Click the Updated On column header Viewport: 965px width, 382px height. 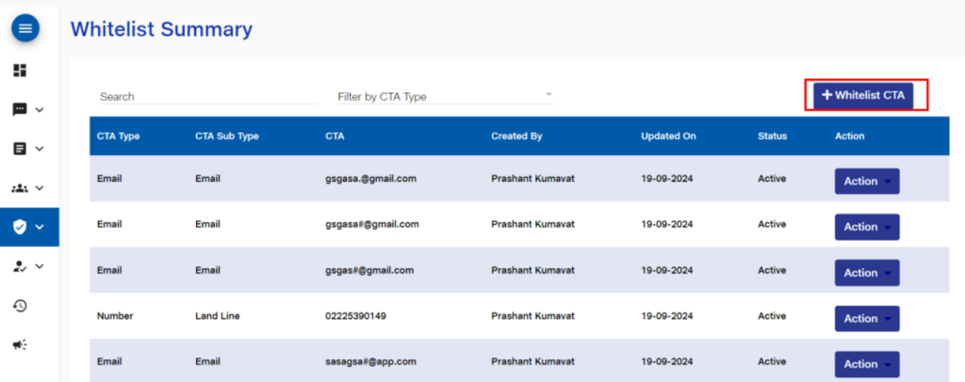(668, 136)
